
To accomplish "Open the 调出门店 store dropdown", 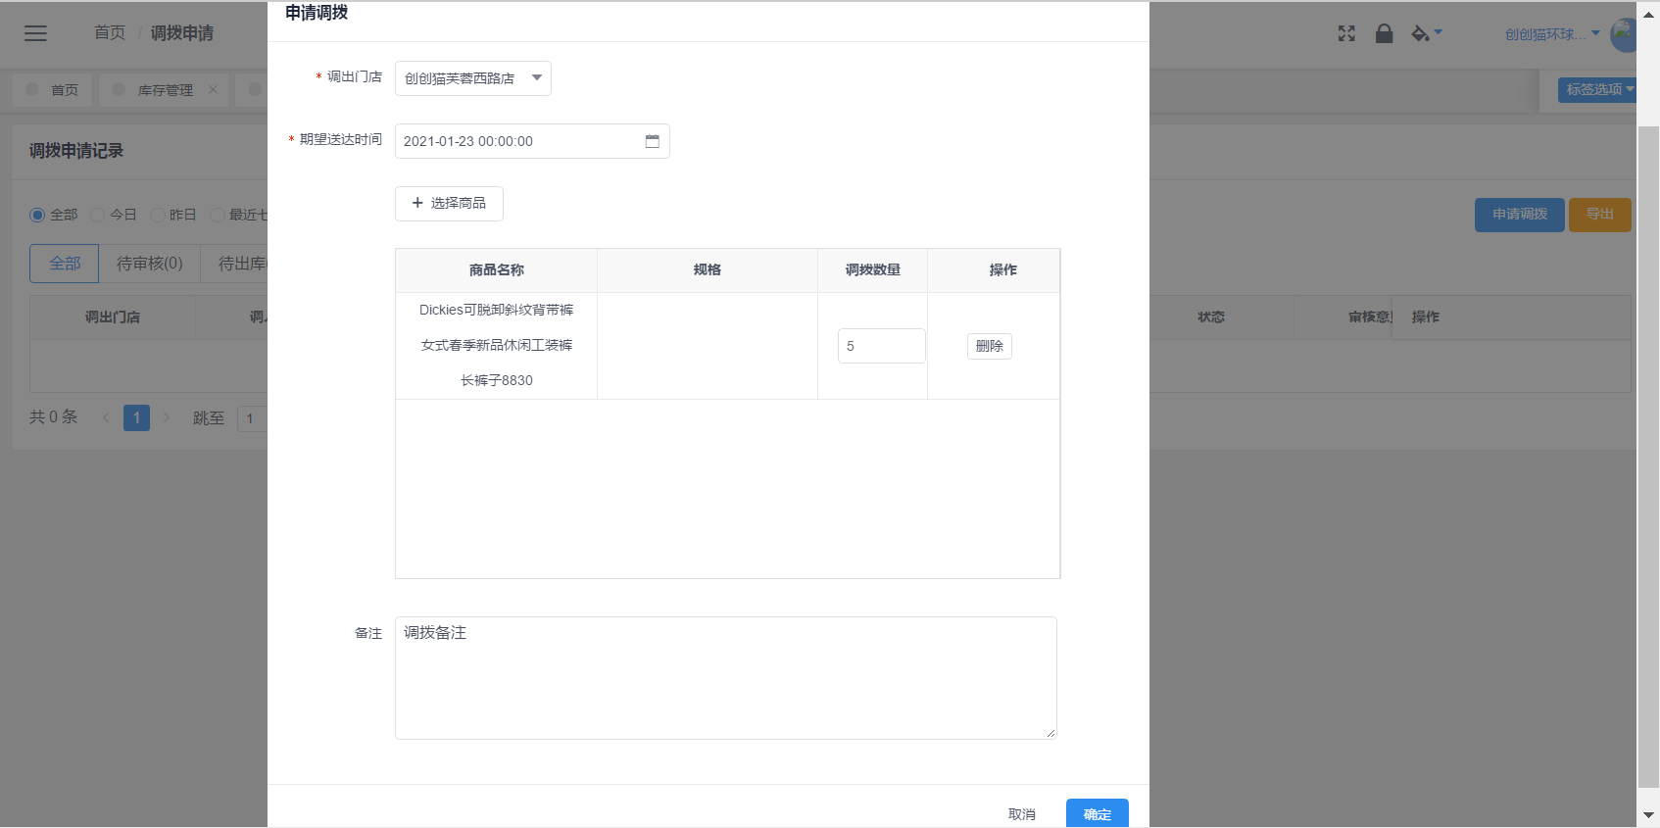I will click(x=472, y=78).
